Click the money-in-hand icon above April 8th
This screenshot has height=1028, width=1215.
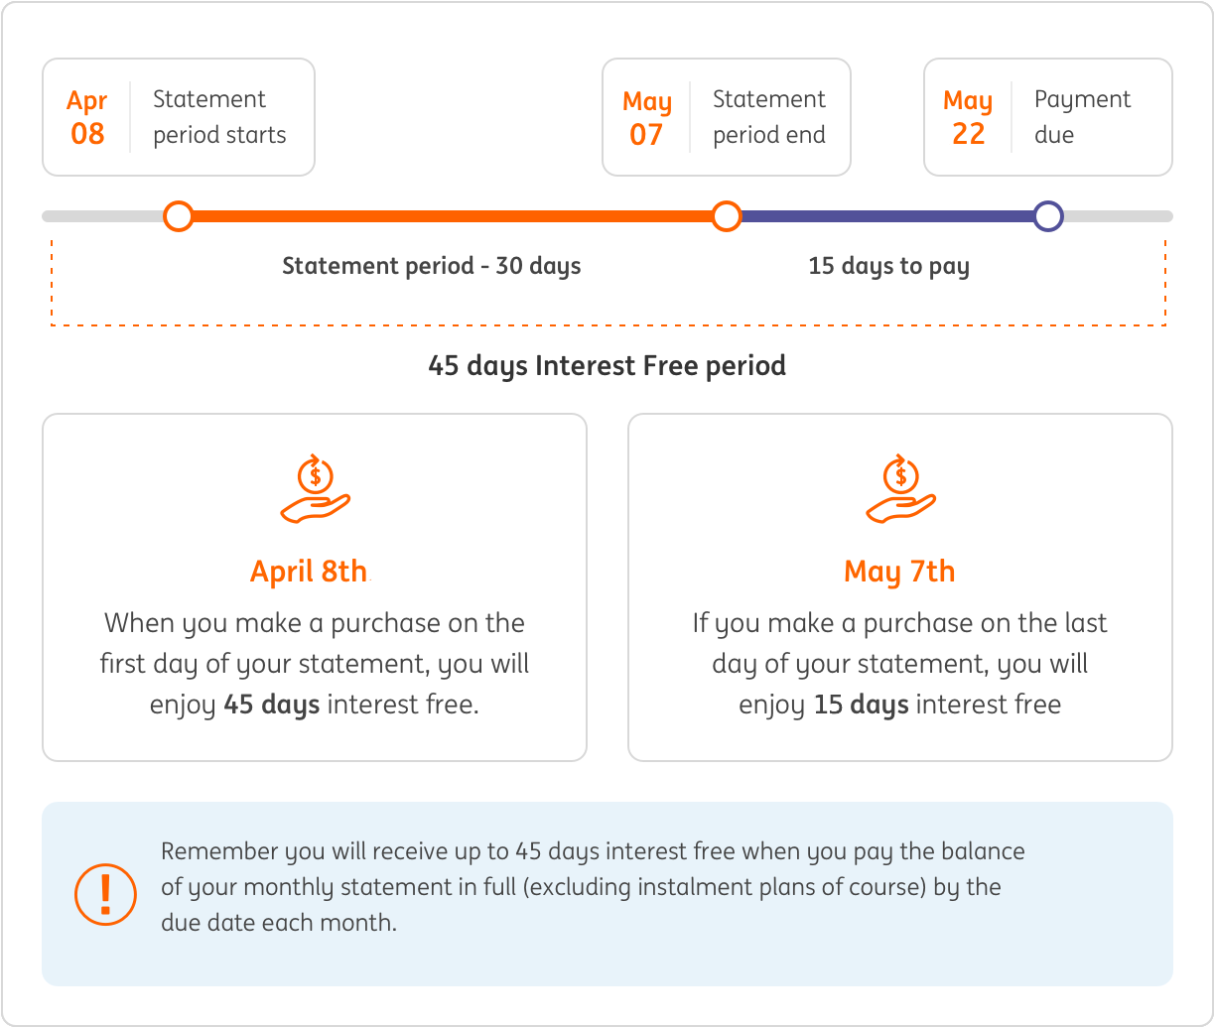[315, 489]
